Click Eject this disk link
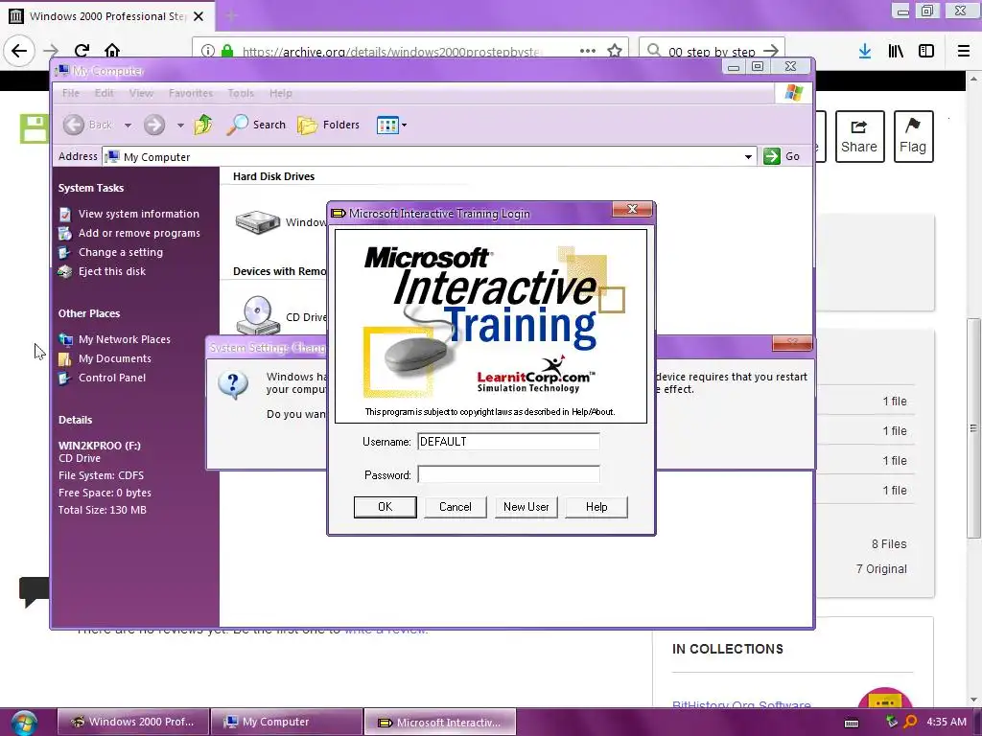This screenshot has height=736, width=982. pos(111,271)
